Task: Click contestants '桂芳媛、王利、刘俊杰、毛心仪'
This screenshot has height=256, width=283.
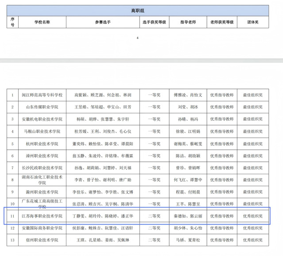Action: coord(103,131)
